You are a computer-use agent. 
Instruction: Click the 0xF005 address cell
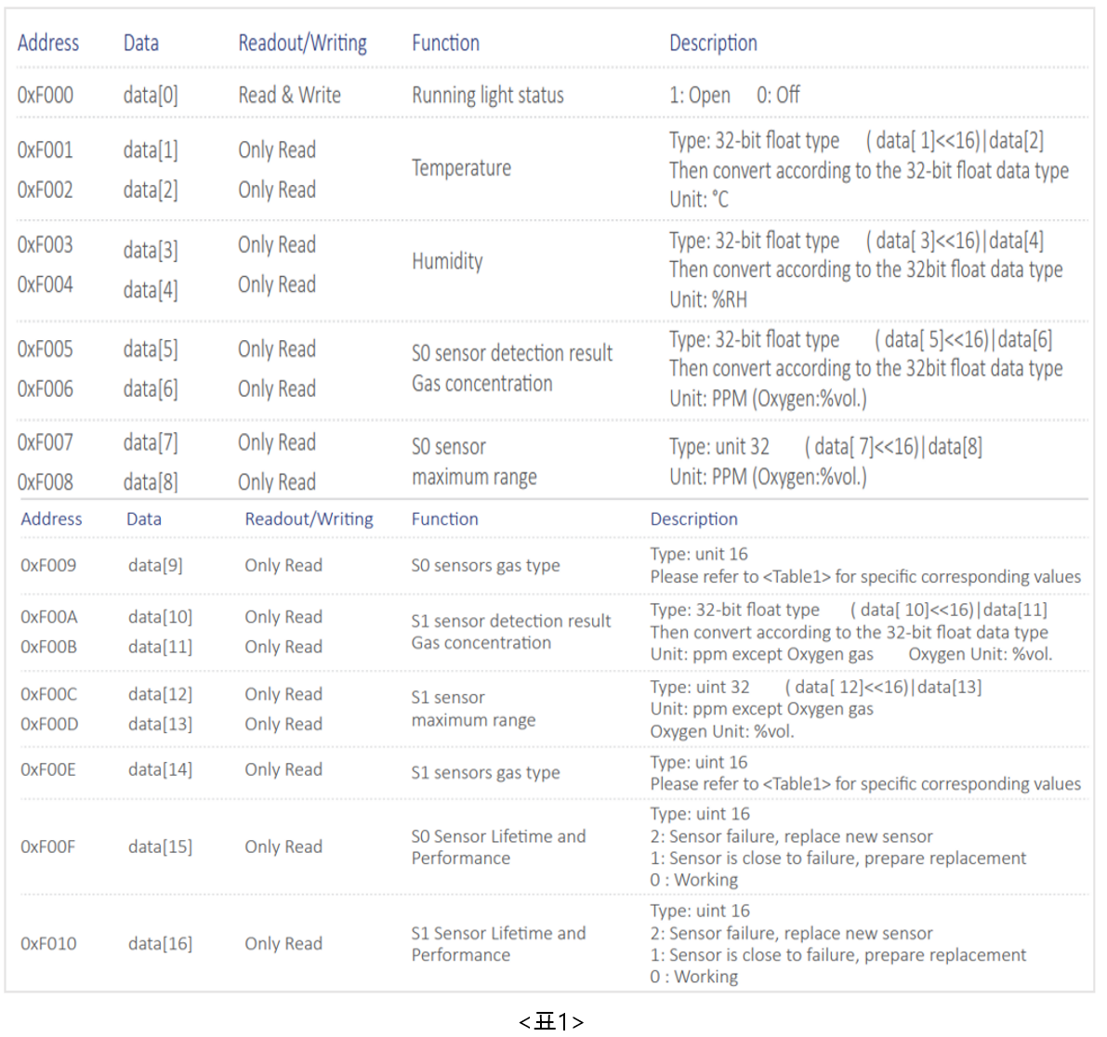point(46,349)
